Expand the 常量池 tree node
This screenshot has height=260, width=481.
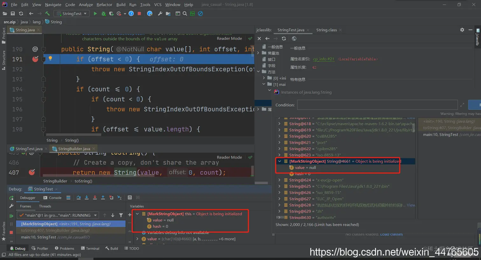[x=258, y=53]
